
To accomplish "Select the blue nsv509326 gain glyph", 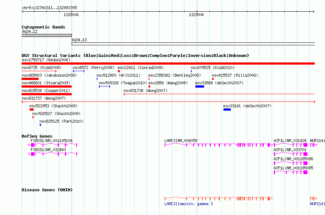I will click(104, 87).
